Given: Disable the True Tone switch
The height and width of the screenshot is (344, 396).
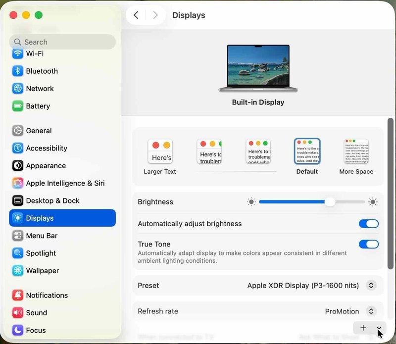Looking at the screenshot, I should coord(369,244).
